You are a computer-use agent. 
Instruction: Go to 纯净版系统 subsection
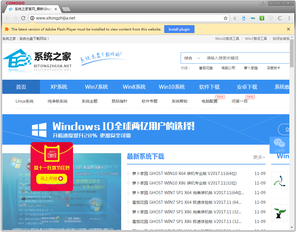coord(57,101)
